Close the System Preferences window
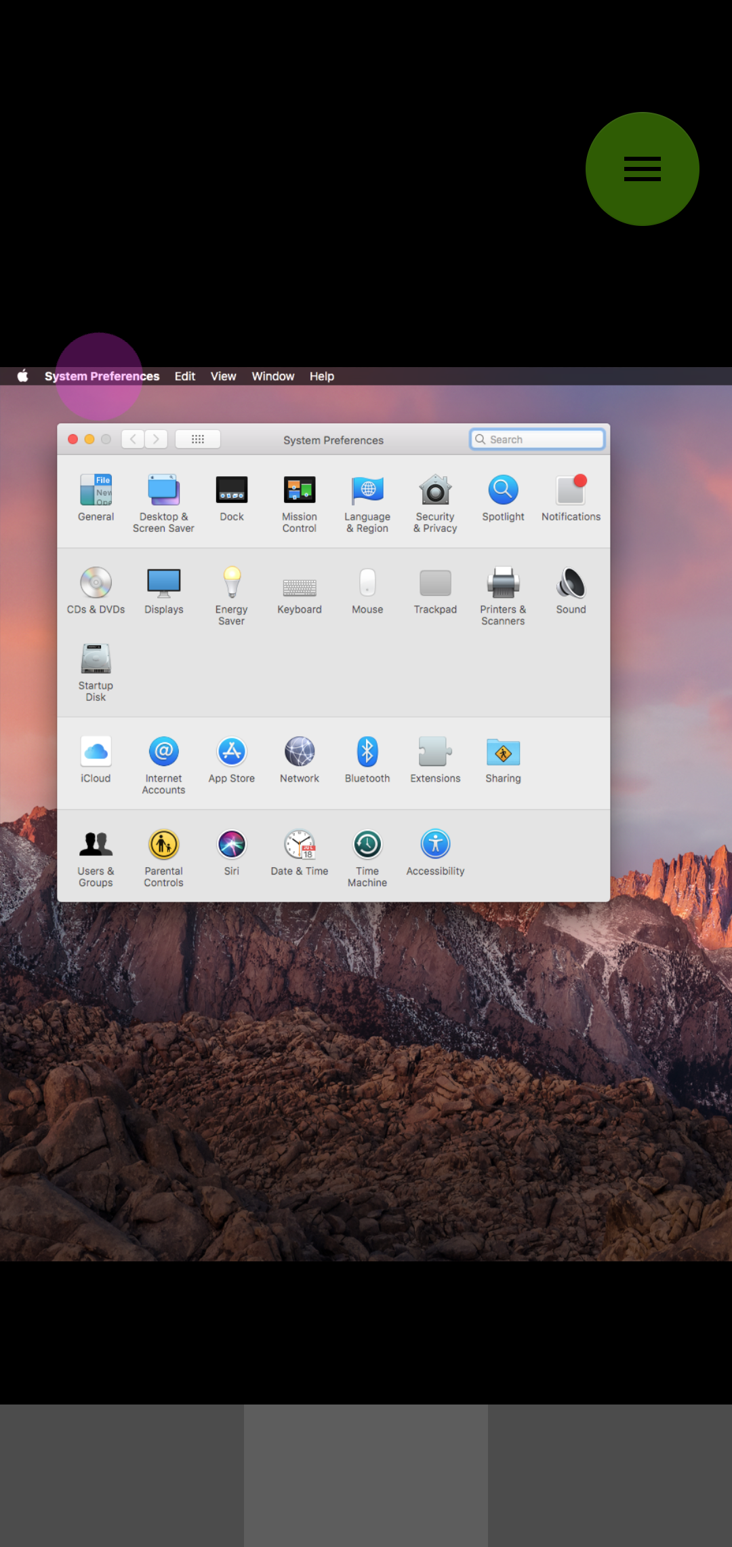The image size is (732, 1547). [x=73, y=439]
